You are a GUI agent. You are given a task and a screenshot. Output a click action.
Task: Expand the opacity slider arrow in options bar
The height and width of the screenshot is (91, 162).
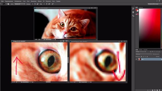click(x=35, y=4)
